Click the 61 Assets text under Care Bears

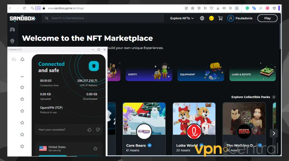[x=133, y=150]
